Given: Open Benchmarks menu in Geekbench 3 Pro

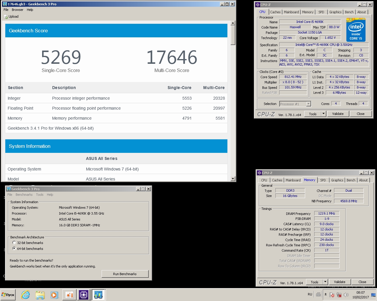Looking at the screenshot, I should (24, 195).
